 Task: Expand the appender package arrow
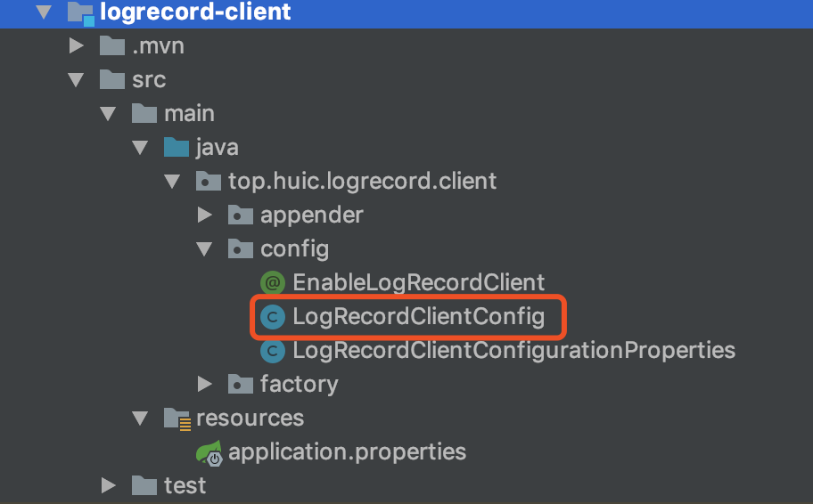[205, 215]
